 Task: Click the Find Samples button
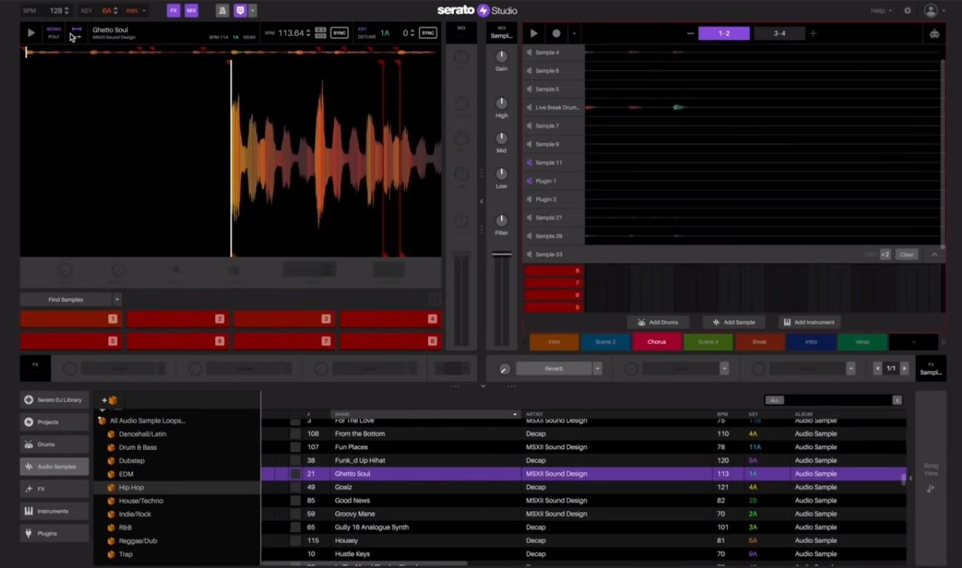click(66, 299)
